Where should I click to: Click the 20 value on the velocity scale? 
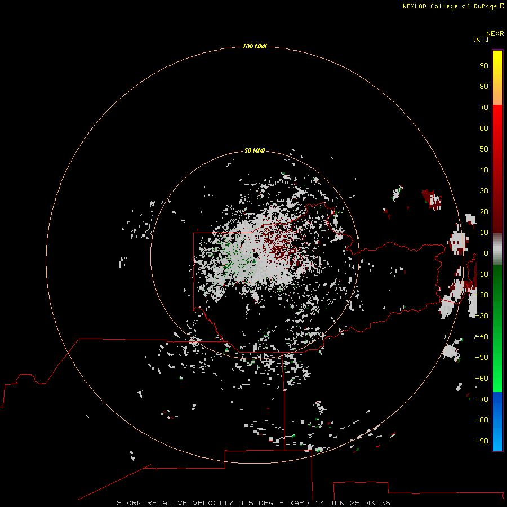484,211
